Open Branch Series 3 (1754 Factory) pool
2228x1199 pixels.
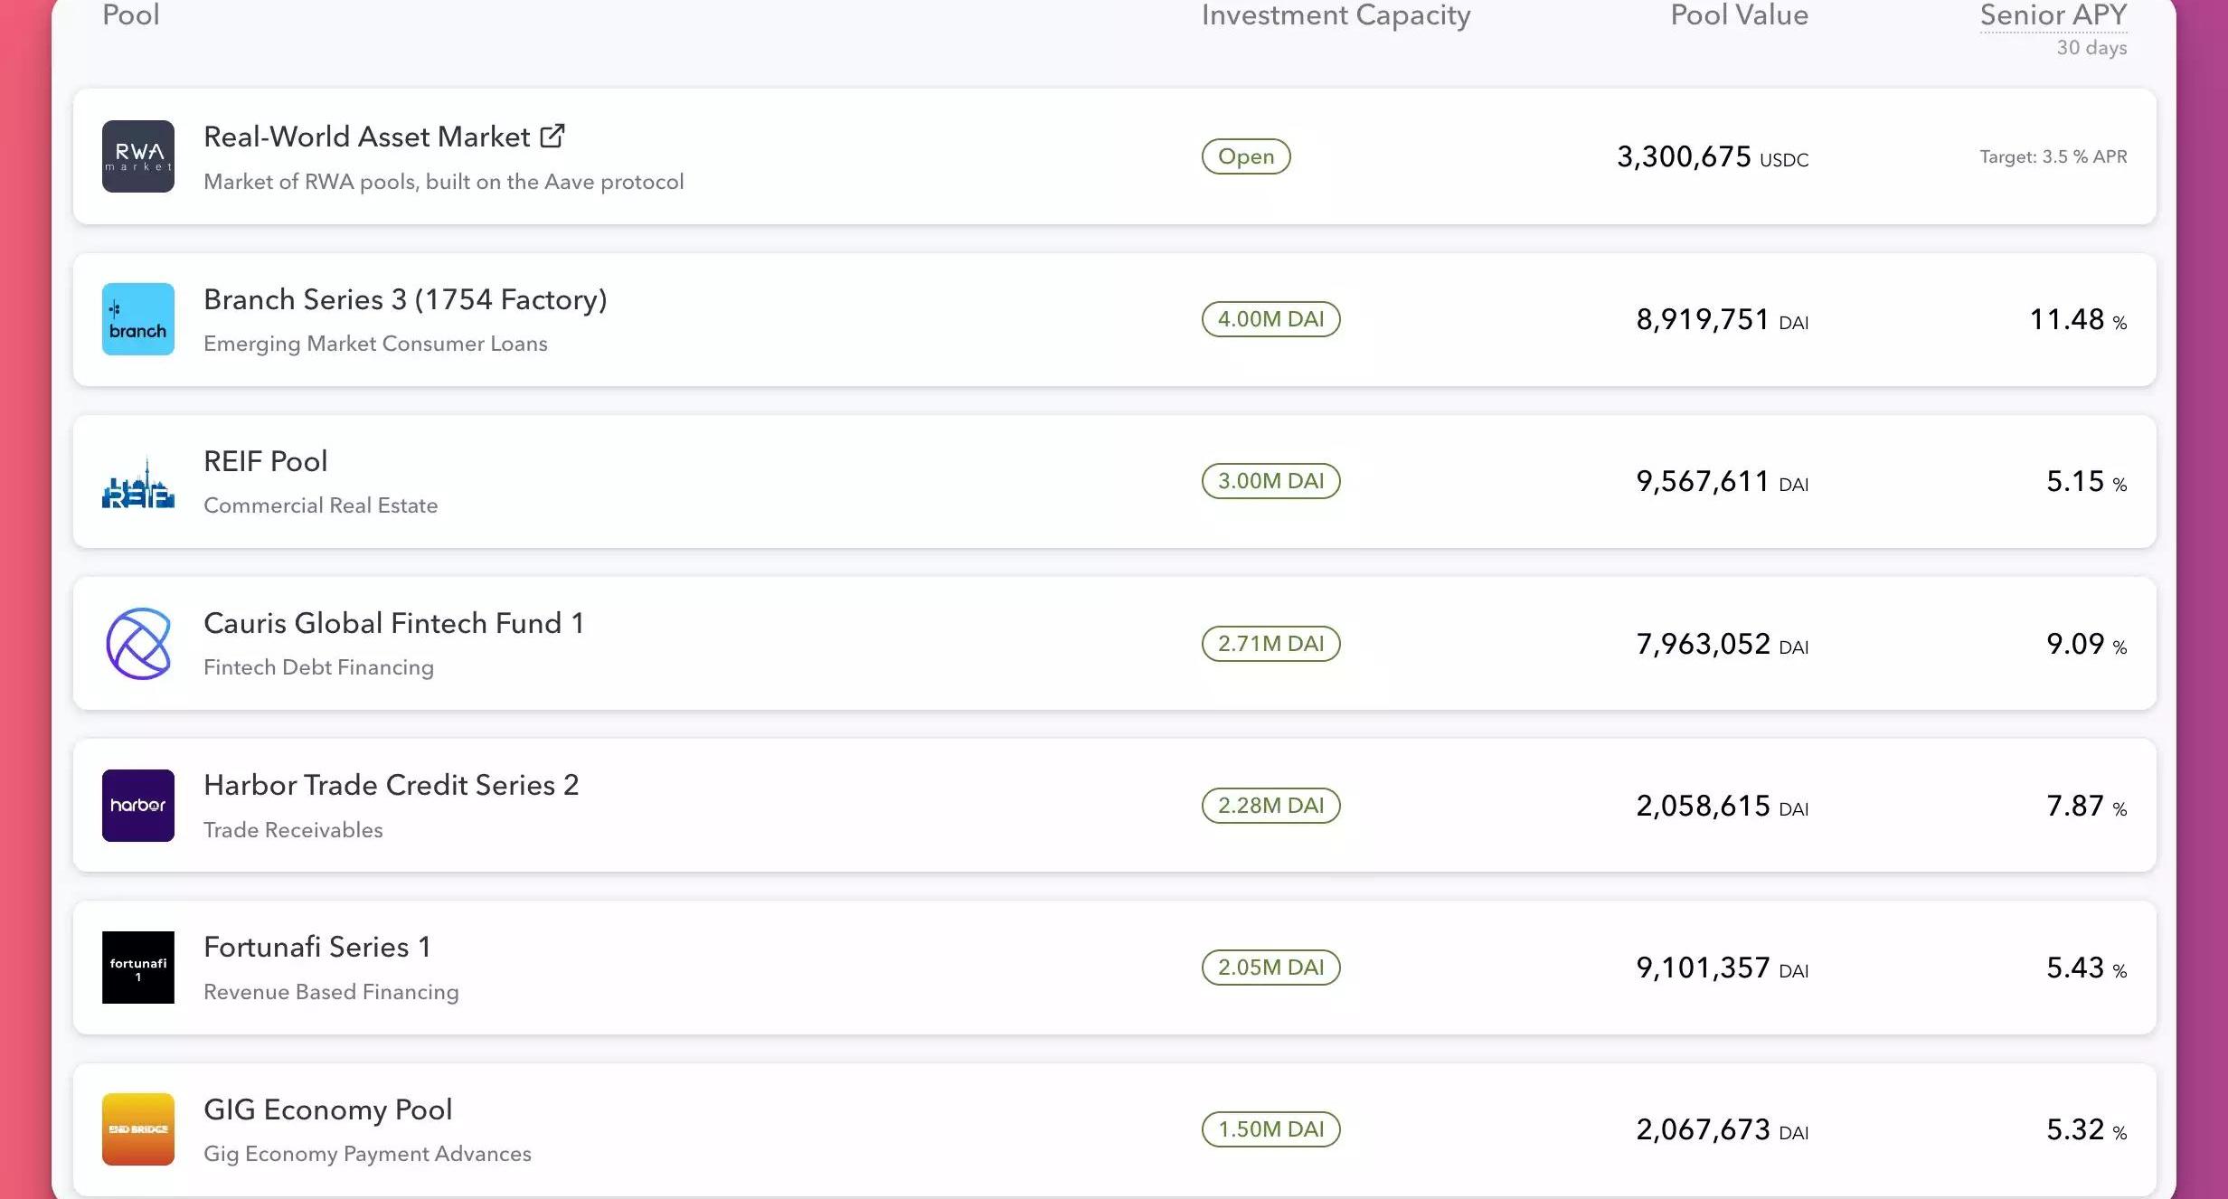click(x=405, y=299)
